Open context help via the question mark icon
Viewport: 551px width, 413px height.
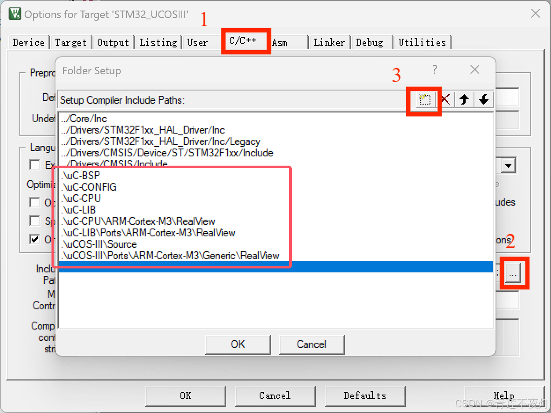(x=434, y=69)
